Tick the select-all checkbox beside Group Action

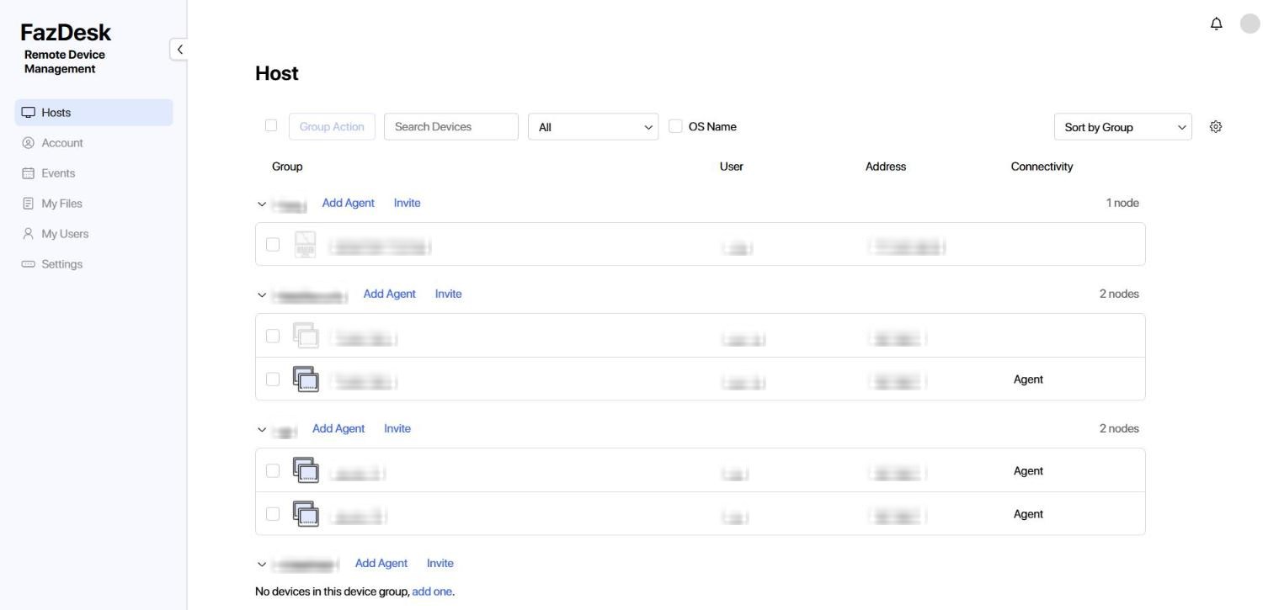[271, 125]
